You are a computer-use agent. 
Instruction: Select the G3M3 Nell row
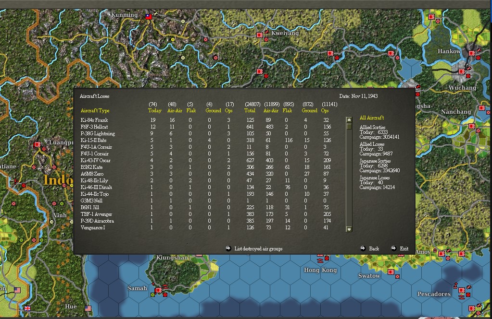(x=205, y=201)
